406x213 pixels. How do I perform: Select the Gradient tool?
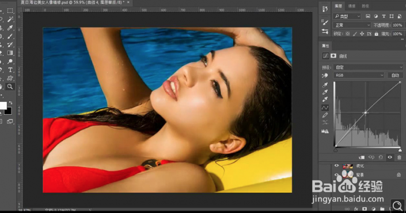click(10, 53)
